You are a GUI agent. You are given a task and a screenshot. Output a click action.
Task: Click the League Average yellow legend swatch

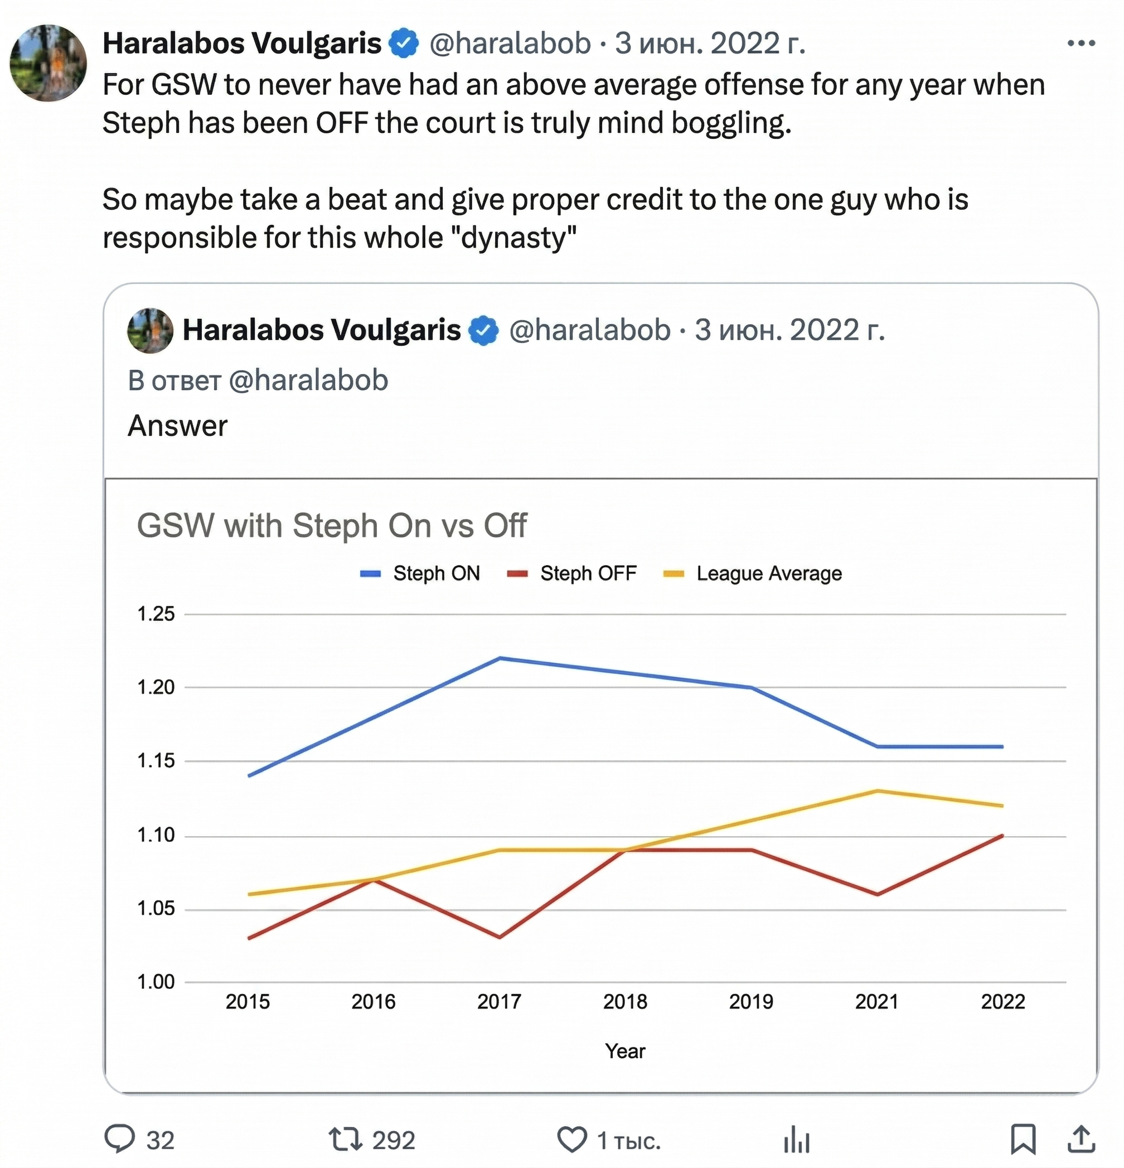click(674, 574)
